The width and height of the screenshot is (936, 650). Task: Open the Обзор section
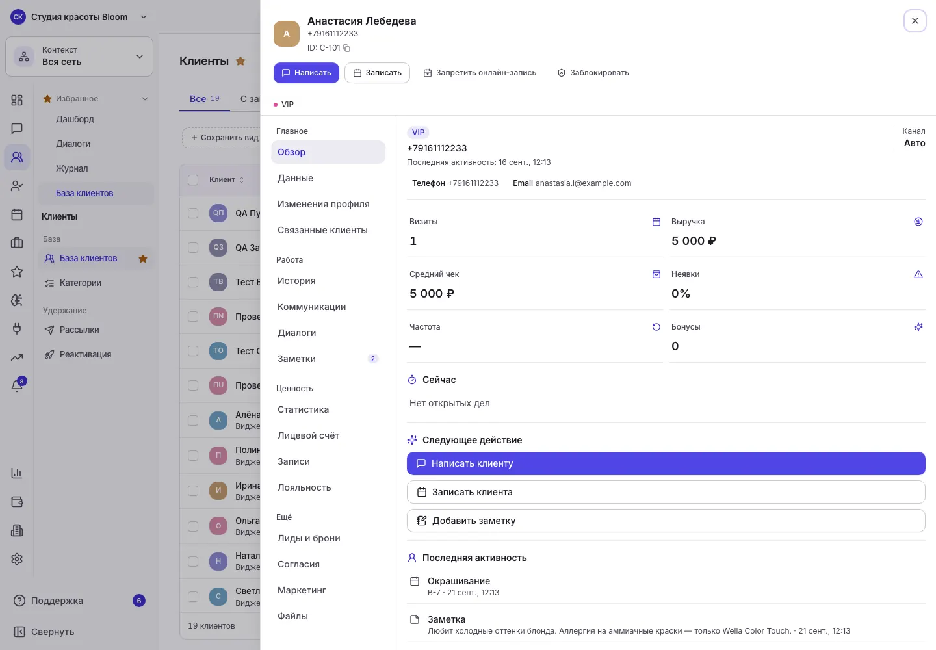click(x=328, y=152)
